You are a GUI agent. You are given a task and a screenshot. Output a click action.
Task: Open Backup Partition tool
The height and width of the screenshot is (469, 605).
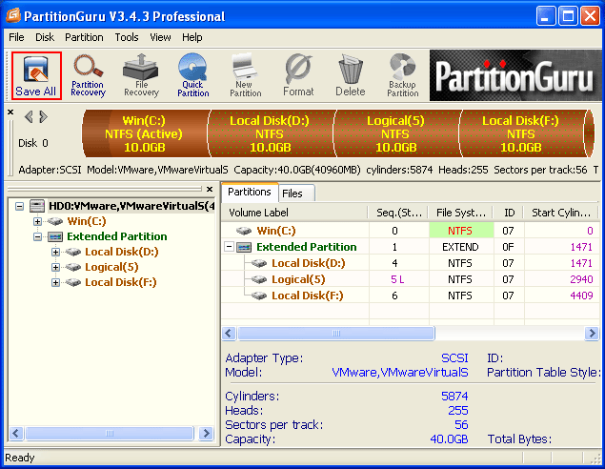403,75
